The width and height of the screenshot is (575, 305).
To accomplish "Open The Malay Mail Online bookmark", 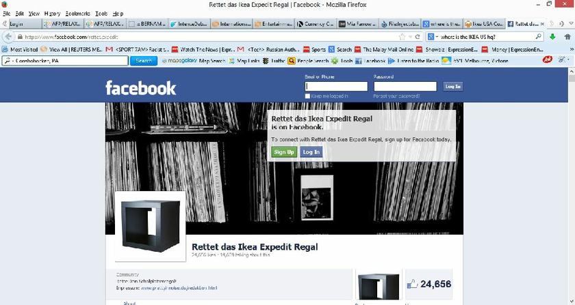I will pos(383,49).
